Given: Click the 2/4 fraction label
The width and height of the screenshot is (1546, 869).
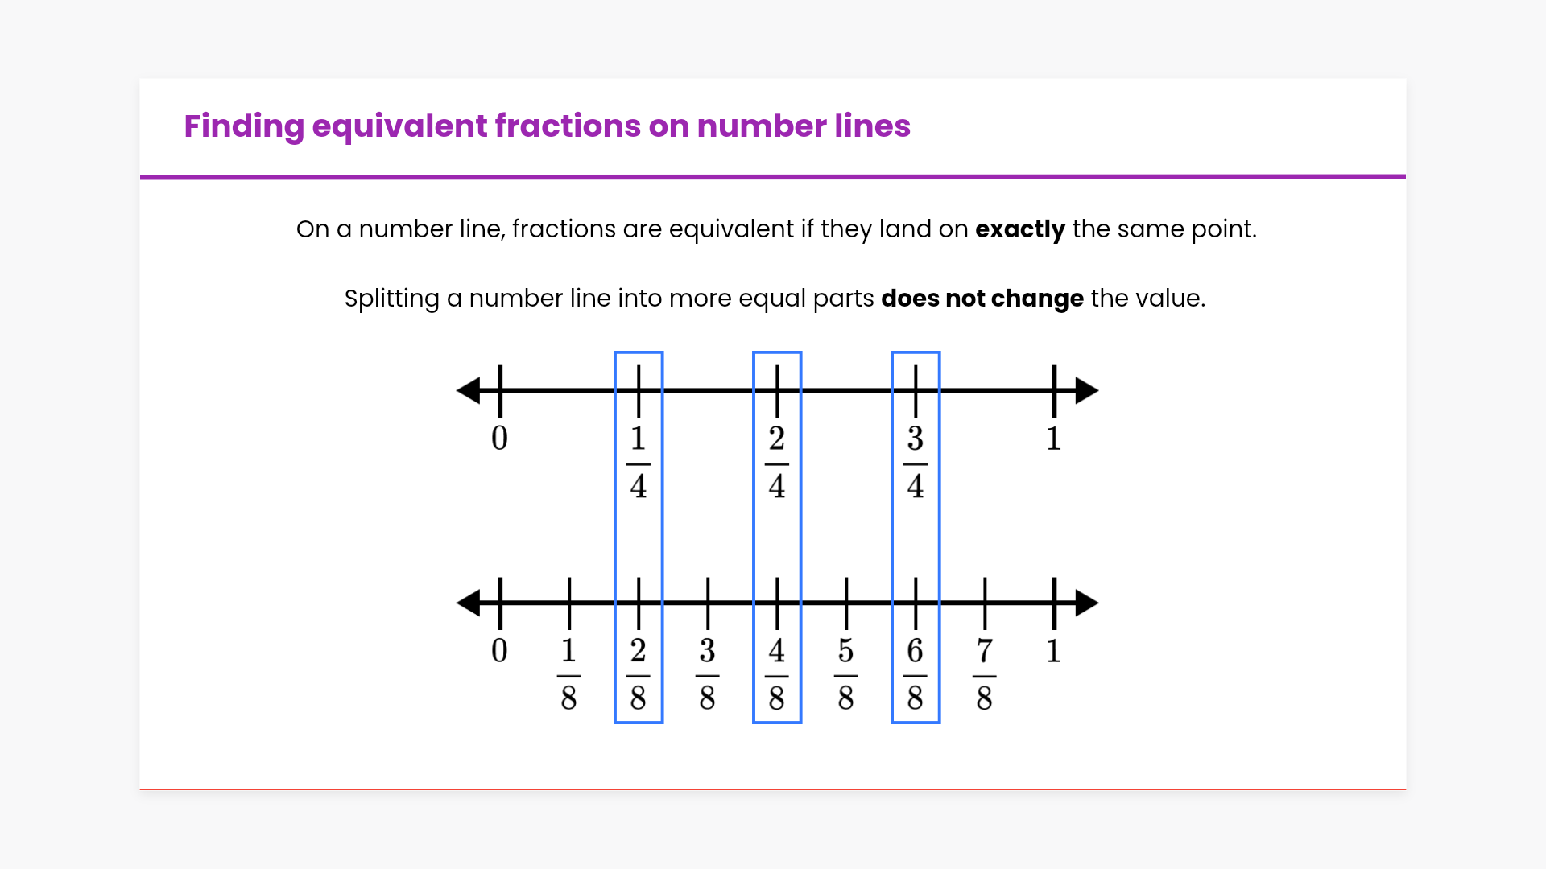Looking at the screenshot, I should pyautogui.click(x=777, y=463).
